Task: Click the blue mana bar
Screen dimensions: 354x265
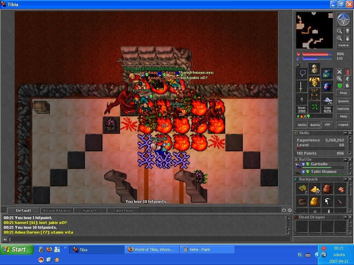Action: point(317,59)
